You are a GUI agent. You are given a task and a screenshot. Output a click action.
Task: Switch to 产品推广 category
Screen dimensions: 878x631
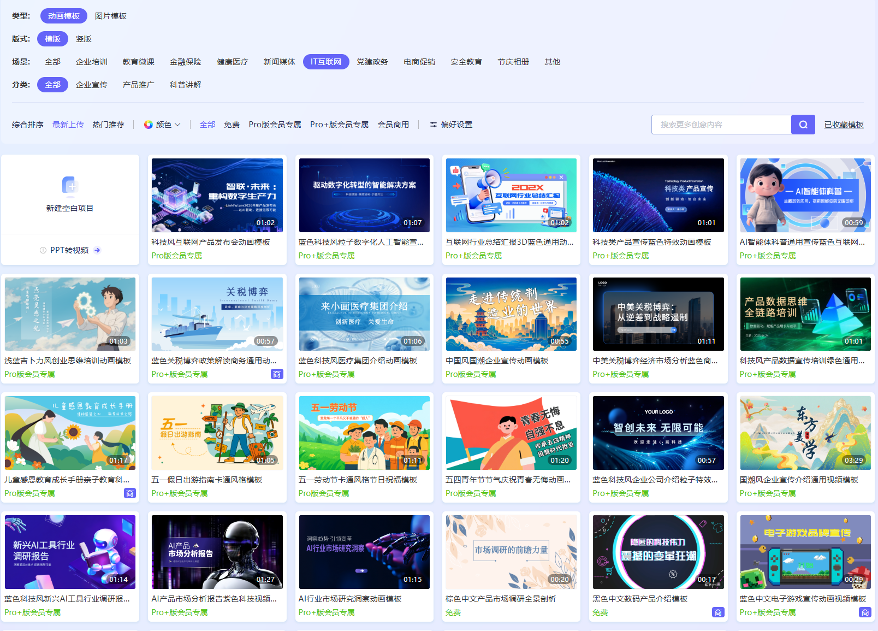138,85
